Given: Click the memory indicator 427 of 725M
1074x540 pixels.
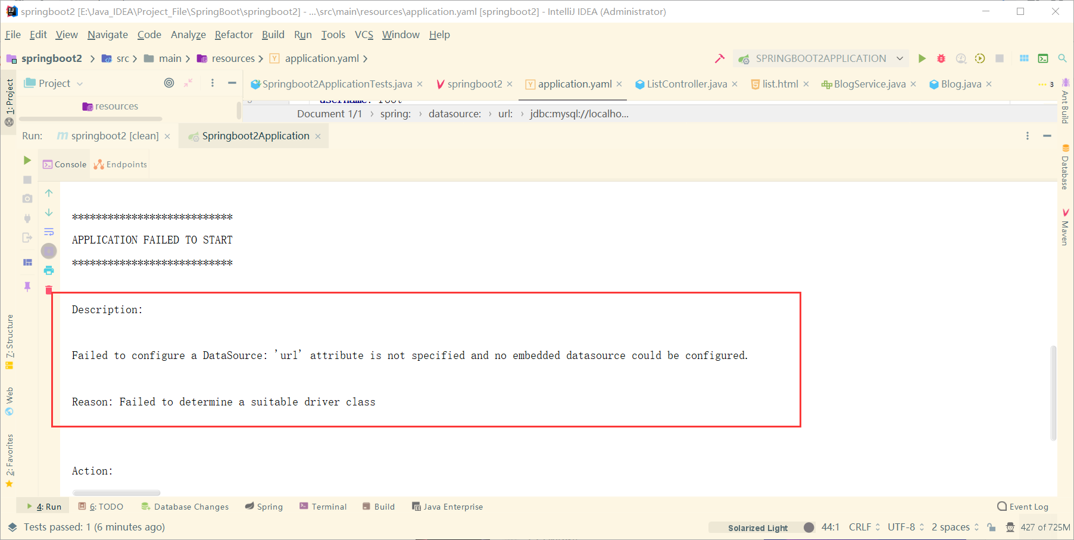Looking at the screenshot, I should (x=1045, y=527).
